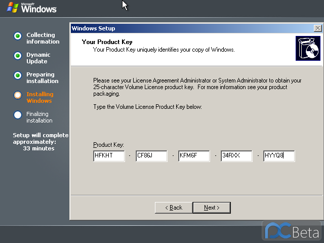Click the 'Installing Windows' step label
This screenshot has width=324, height=243.
(x=40, y=97)
